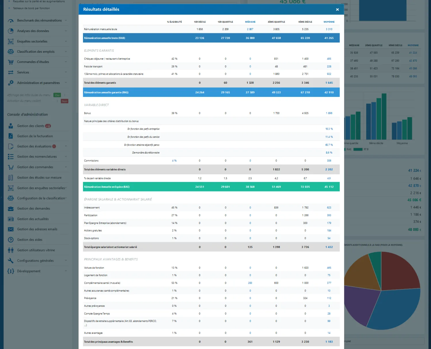
Task: Click the RTB legend swatch below the bar chart
Action: click(358, 149)
